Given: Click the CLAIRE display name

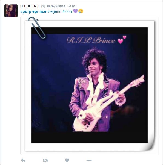Looking at the screenshot, I should 30,6.
